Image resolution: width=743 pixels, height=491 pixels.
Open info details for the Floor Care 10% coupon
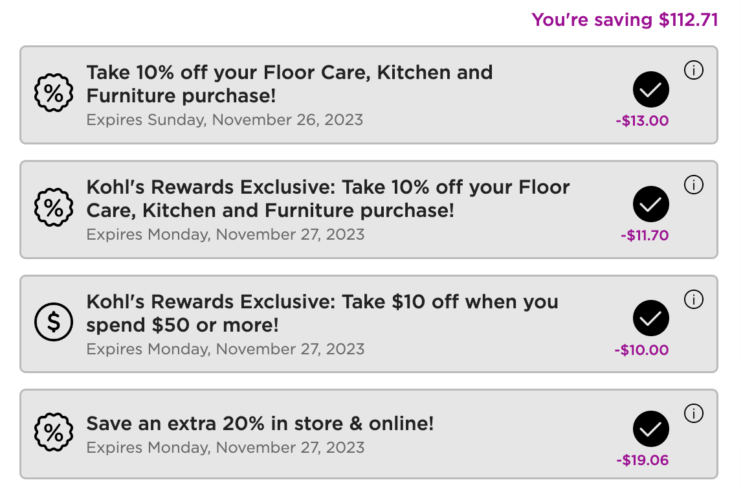(x=693, y=71)
